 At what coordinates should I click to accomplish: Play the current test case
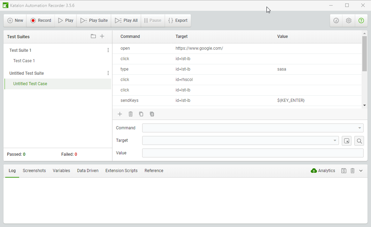66,21
